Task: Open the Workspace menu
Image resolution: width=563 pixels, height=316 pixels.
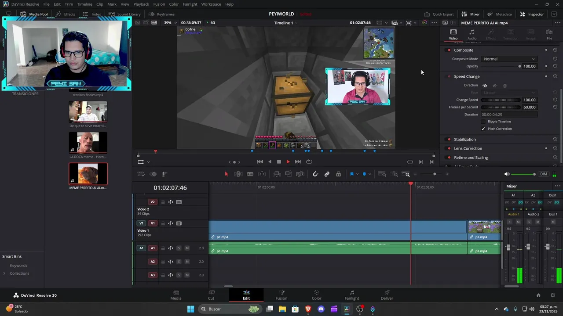Action: click(211, 4)
